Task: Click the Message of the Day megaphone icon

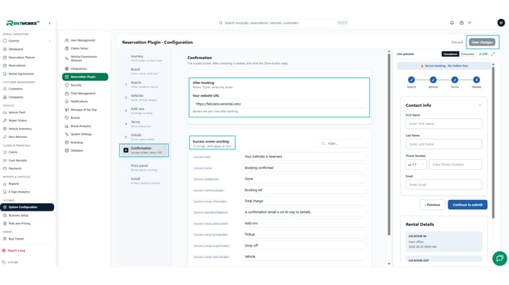Action: click(x=67, y=110)
